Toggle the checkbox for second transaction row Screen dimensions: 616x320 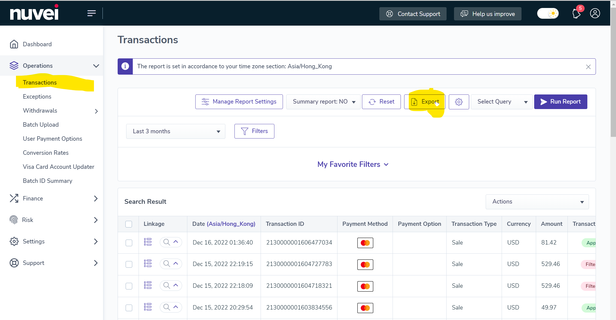(x=129, y=264)
